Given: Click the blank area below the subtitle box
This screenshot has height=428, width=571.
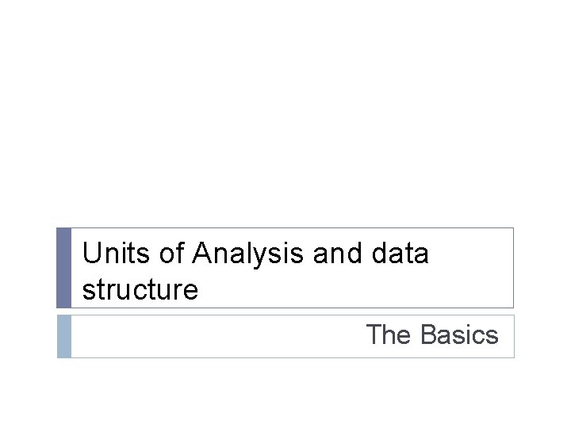Looking at the screenshot, I should point(285,392).
